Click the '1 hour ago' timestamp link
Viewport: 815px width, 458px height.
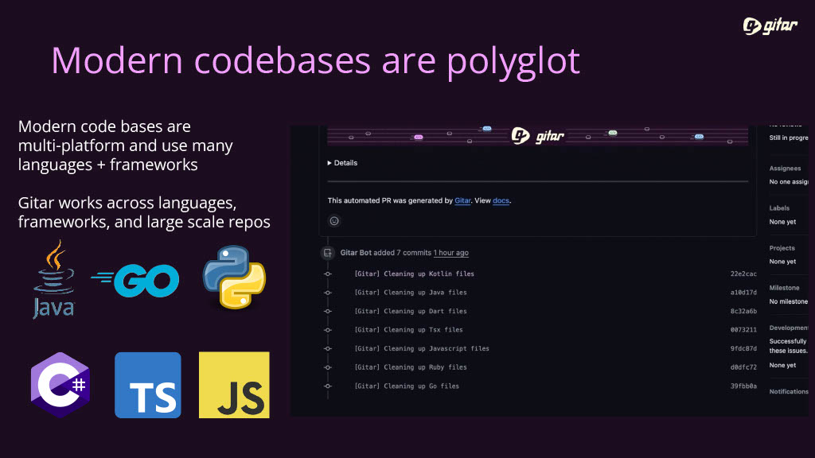(x=451, y=253)
